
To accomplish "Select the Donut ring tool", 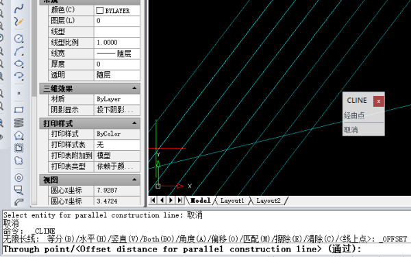I will pos(18,178).
